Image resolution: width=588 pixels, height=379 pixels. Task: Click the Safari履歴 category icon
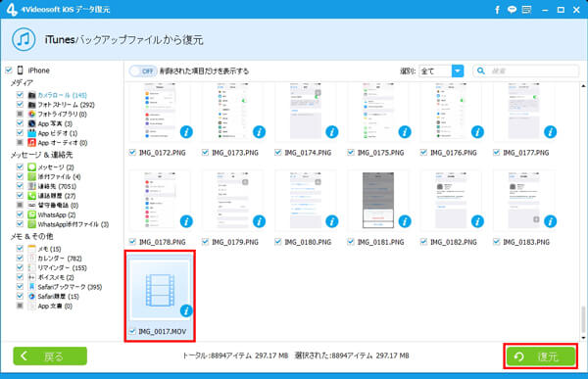(x=32, y=296)
